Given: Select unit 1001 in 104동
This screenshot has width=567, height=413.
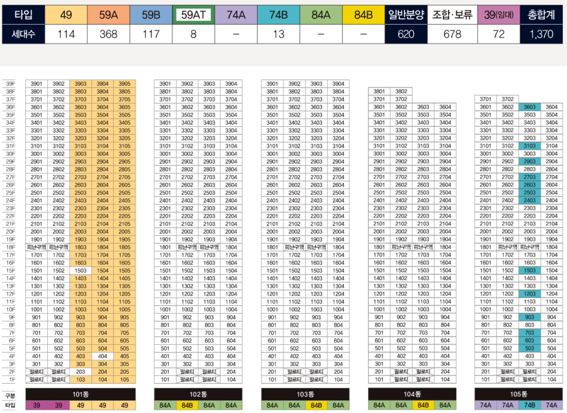Looking at the screenshot, I should tap(379, 309).
